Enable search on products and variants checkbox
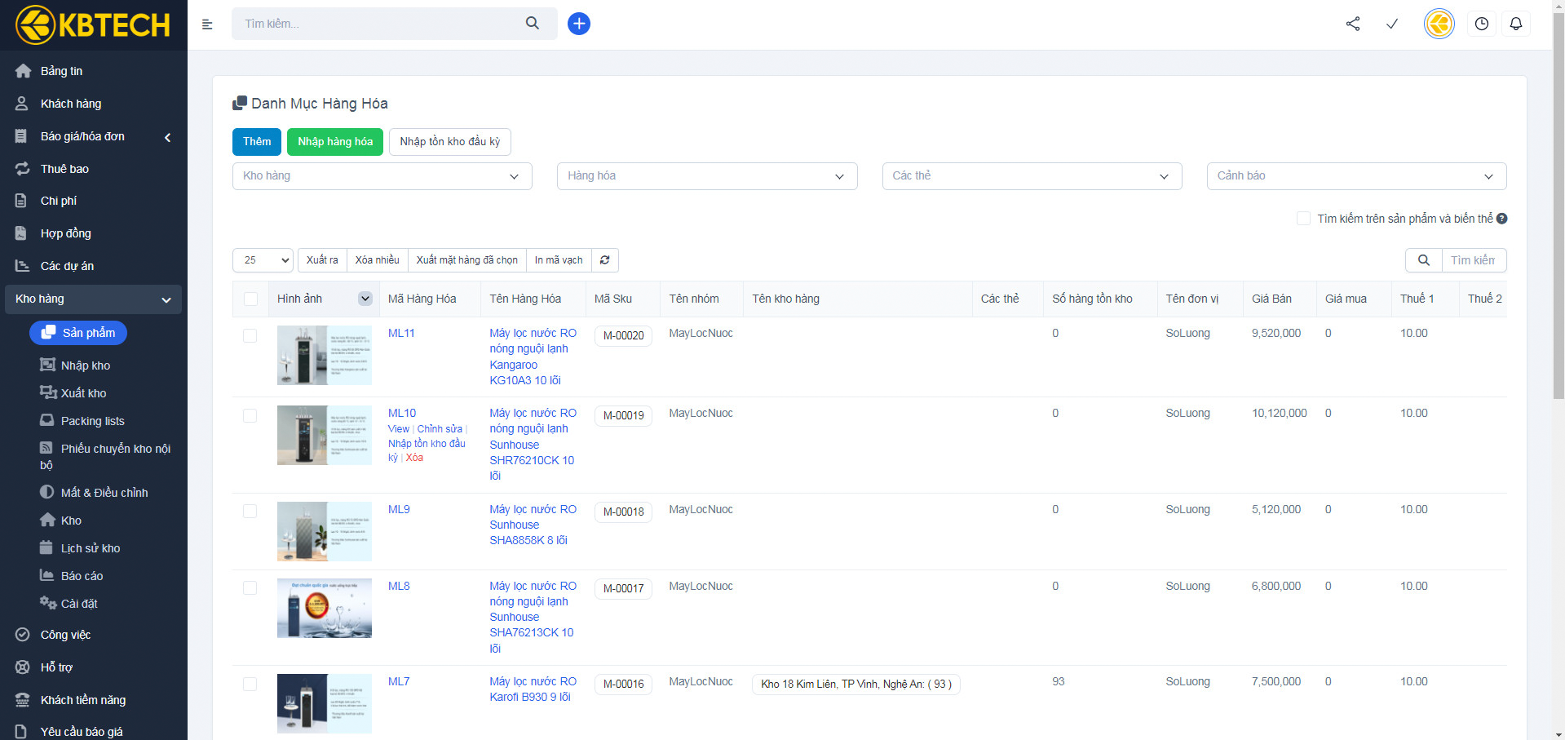Screen dimensions: 1565x740 pos(1303,219)
